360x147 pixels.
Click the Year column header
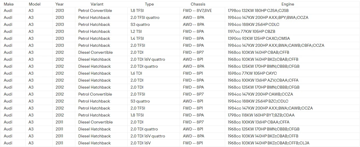[x=60, y=4]
